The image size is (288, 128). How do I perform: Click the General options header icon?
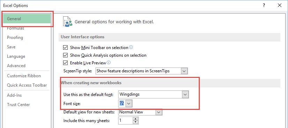click(67, 22)
